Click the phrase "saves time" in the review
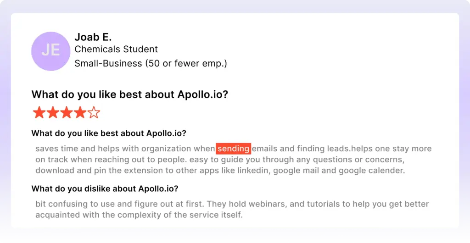This screenshot has height=243, width=470. pos(54,149)
